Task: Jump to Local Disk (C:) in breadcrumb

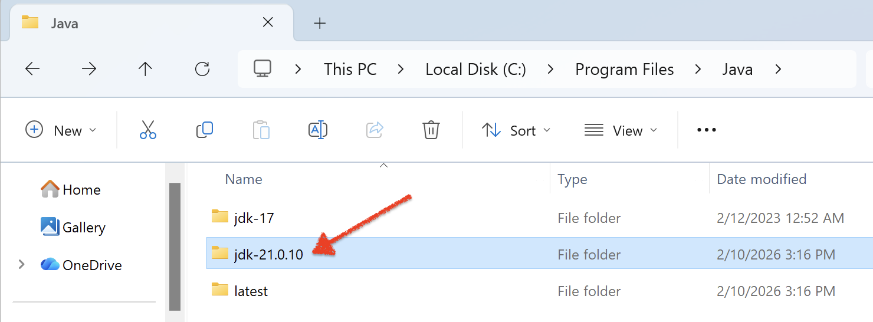Action: coord(475,69)
